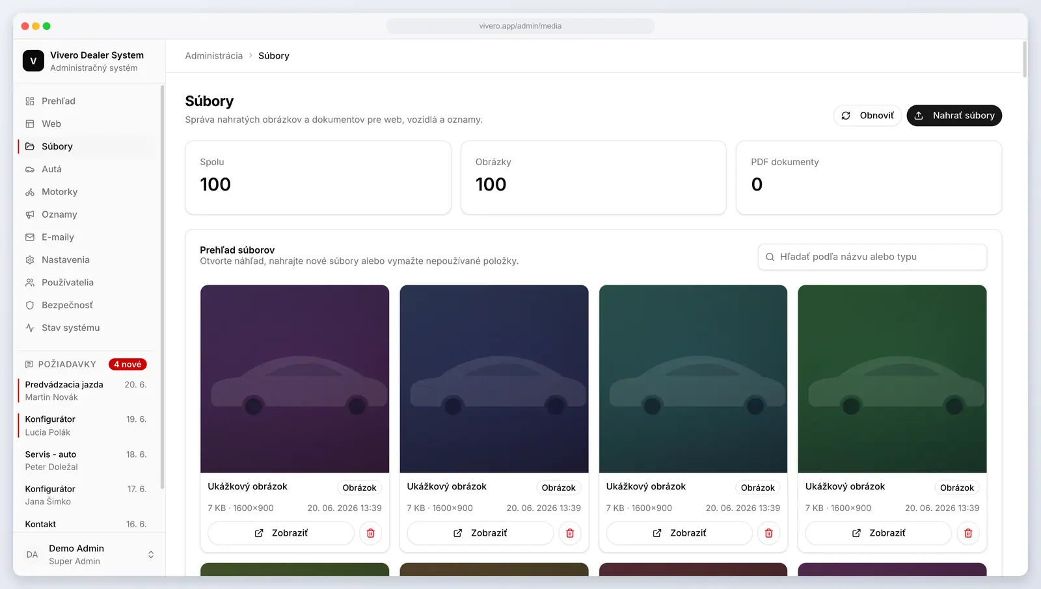Click the Vivero "V" logo icon
The width and height of the screenshot is (1041, 589).
click(33, 61)
